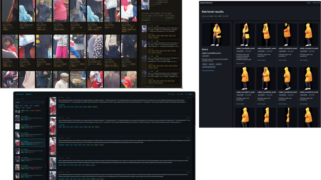Click the 'shoes color red' attribute chip

pyautogui.click(x=146, y=18)
